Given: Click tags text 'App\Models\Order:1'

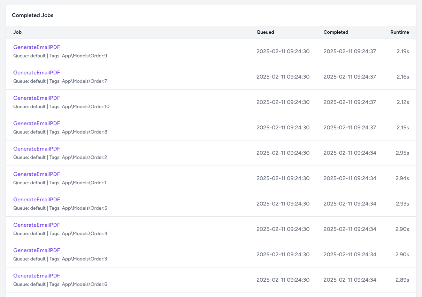Looking at the screenshot, I should click(84, 183).
